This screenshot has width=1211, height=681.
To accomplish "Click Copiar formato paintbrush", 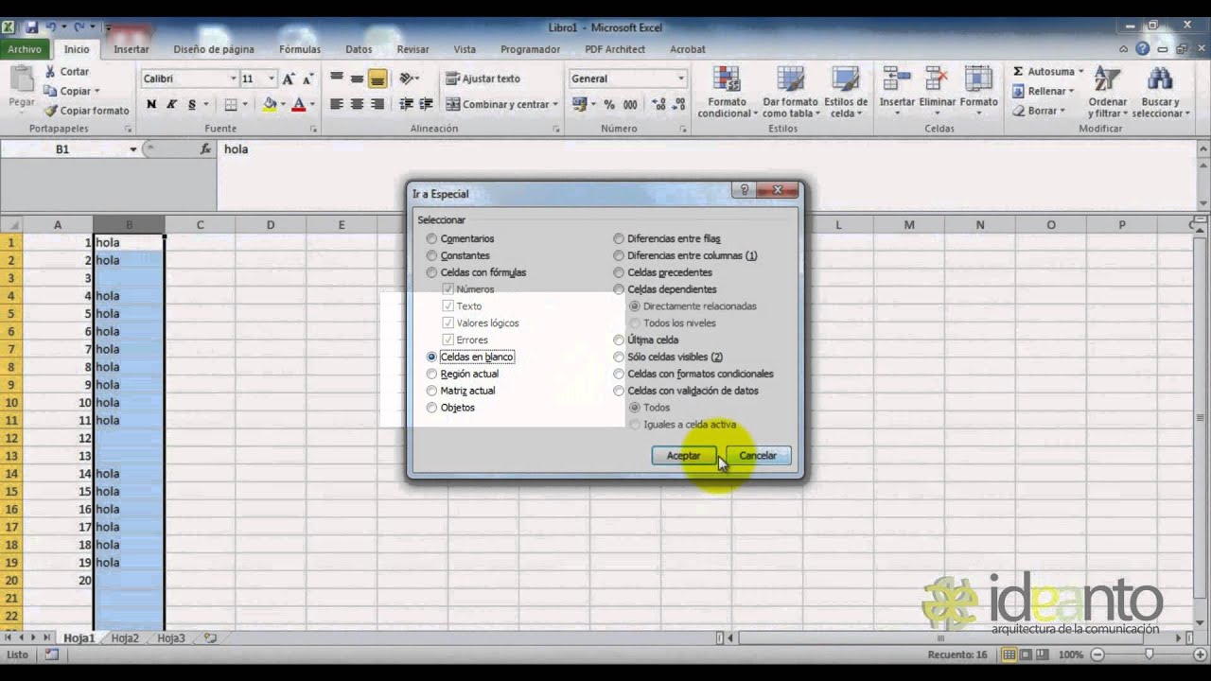I will pyautogui.click(x=51, y=111).
